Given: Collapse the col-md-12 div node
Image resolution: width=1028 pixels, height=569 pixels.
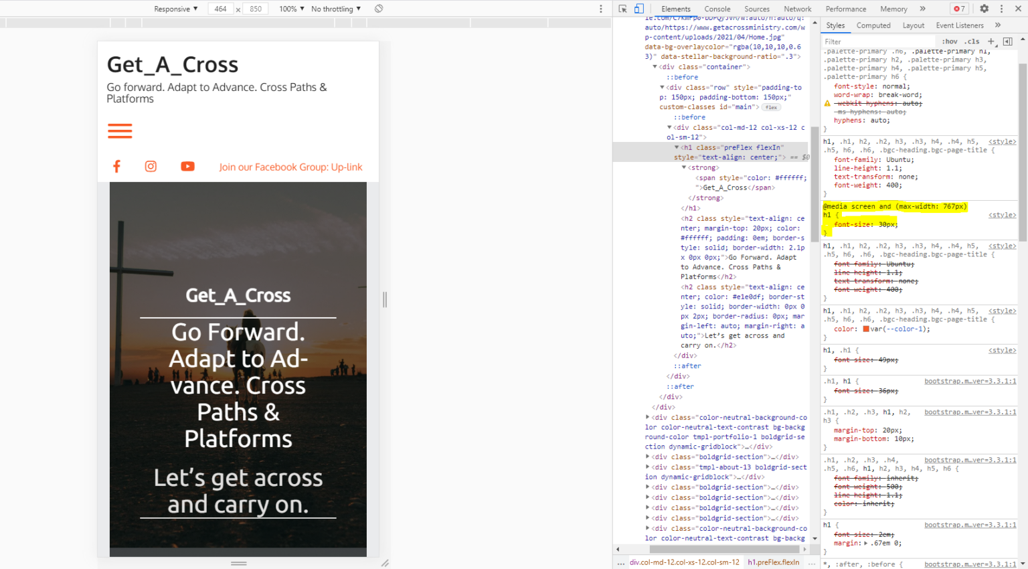Looking at the screenshot, I should (x=669, y=127).
